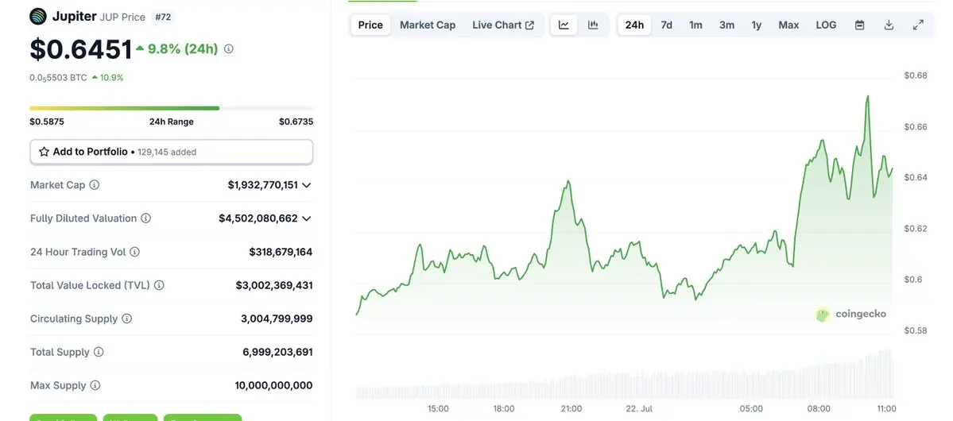Open external link icon on Live Chart
This screenshot has height=421, width=953.
pos(529,25)
